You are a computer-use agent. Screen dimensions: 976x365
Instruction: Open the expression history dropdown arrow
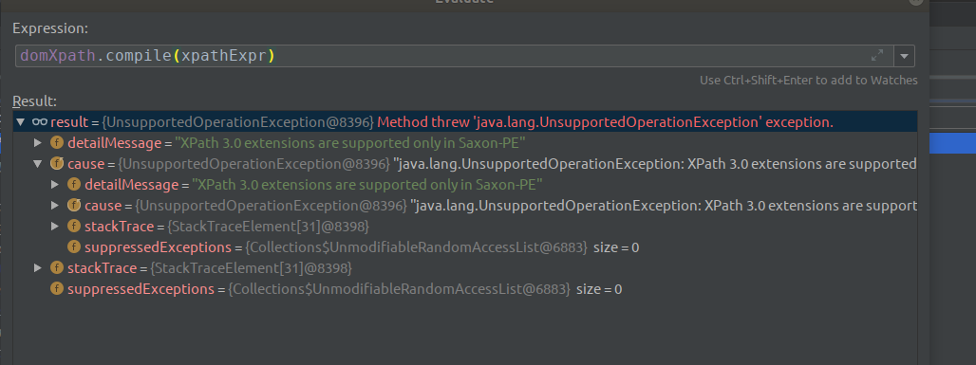[904, 56]
